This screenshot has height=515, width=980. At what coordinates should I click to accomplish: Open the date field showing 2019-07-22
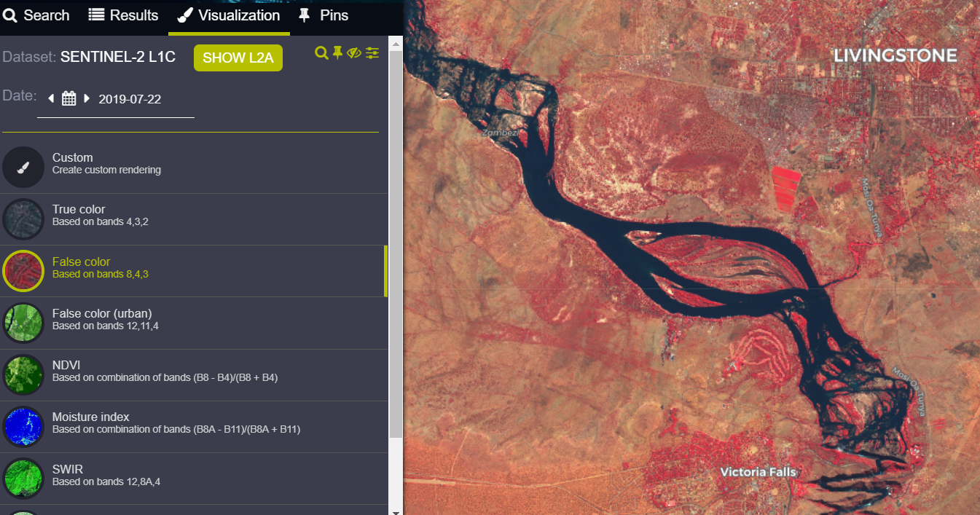[130, 99]
